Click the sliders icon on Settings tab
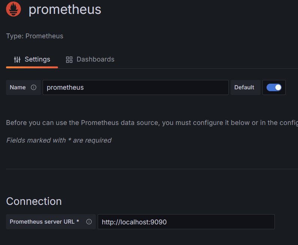298x245 pixels. [x=17, y=59]
